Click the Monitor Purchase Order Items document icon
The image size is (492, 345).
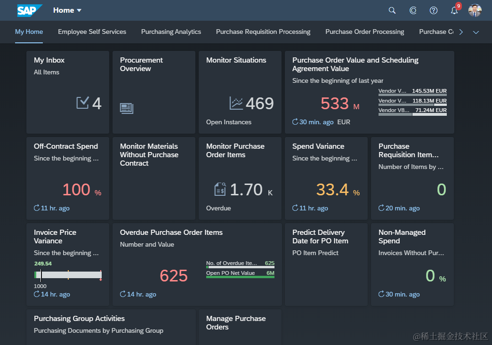tap(220, 189)
